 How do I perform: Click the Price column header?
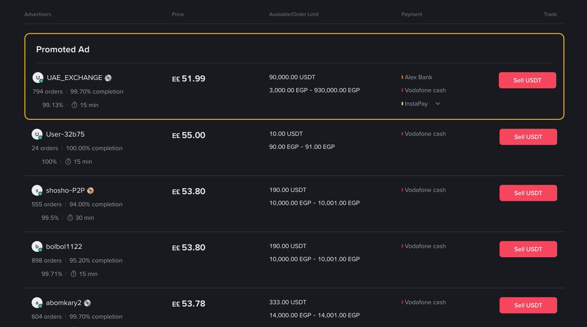178,14
